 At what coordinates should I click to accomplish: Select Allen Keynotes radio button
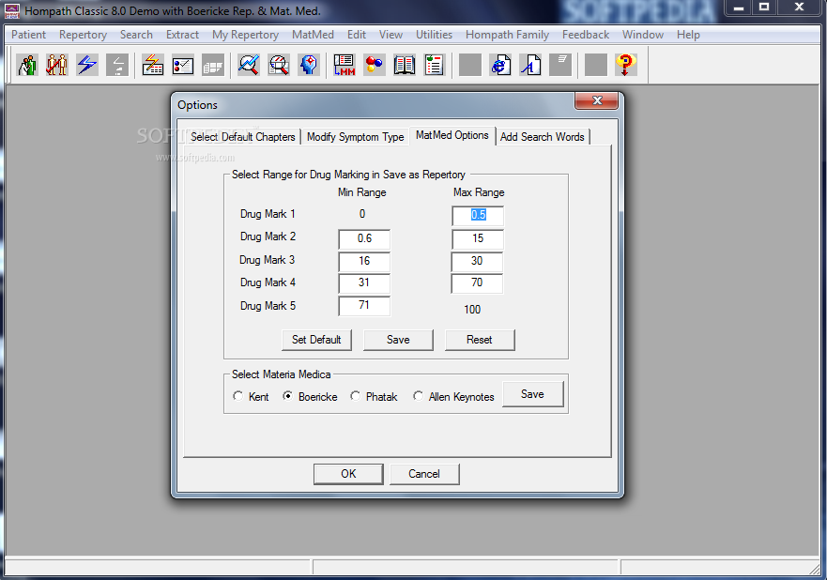coord(419,396)
